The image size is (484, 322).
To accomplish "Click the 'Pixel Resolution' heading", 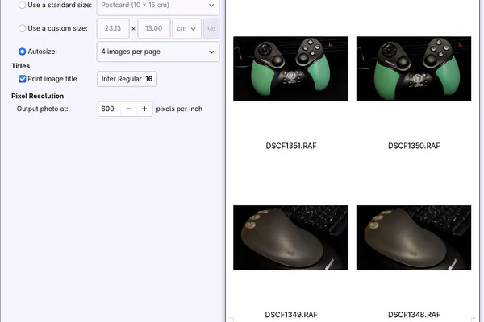I will [x=38, y=96].
